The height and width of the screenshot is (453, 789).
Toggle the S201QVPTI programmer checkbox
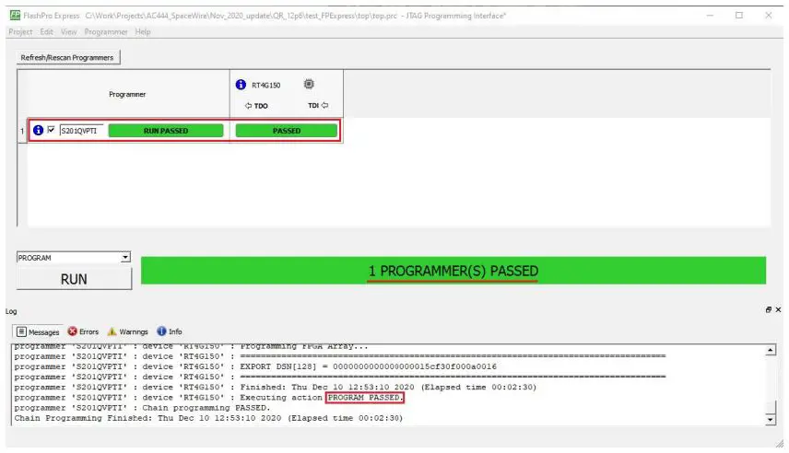point(51,130)
